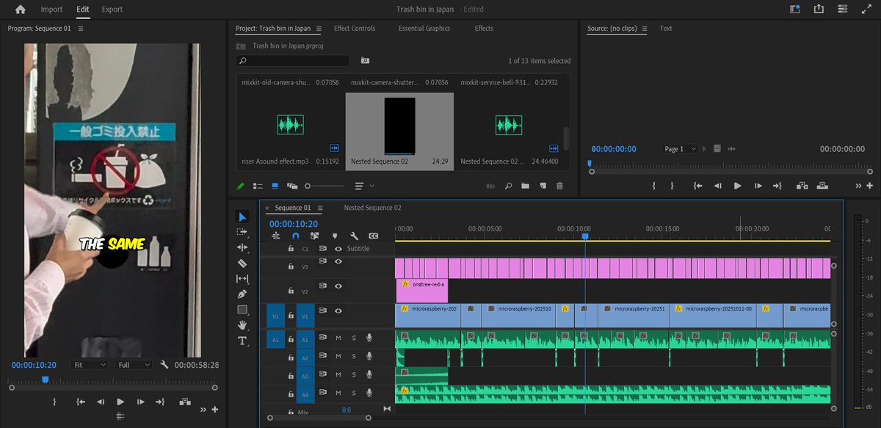881x428 pixels.
Task: Click the Clear trash icon in Project panel
Action: (560, 186)
